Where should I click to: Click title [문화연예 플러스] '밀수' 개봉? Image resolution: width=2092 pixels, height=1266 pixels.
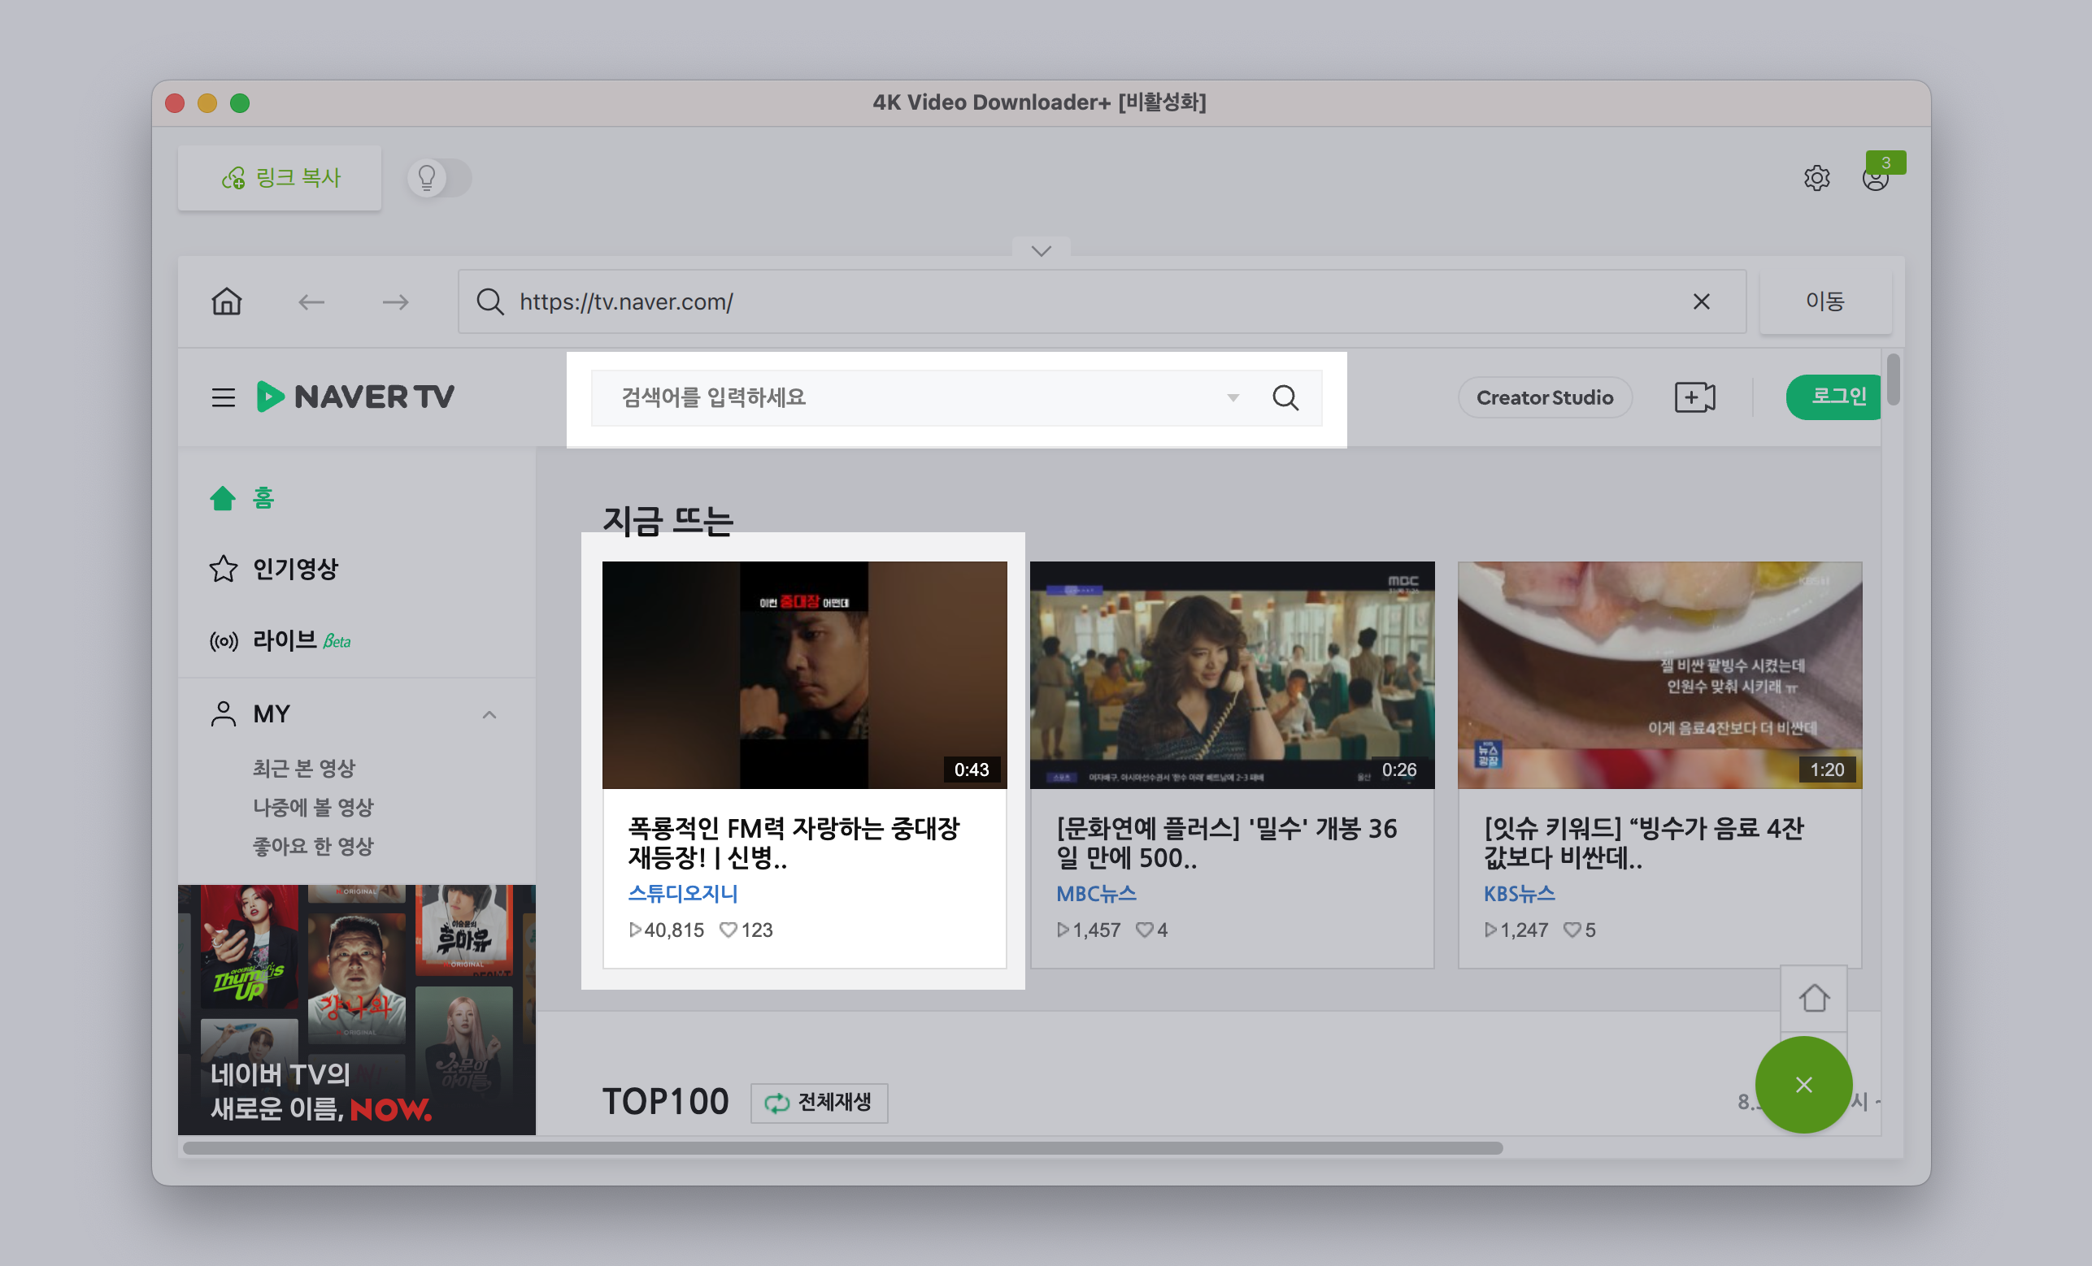pos(1226,843)
